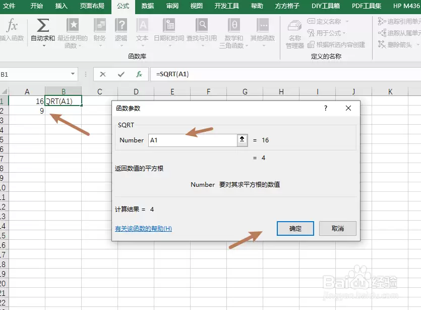Viewport: 421px width, 310px height.
Task: Switch to the 方方格子 tab
Action: click(287, 6)
